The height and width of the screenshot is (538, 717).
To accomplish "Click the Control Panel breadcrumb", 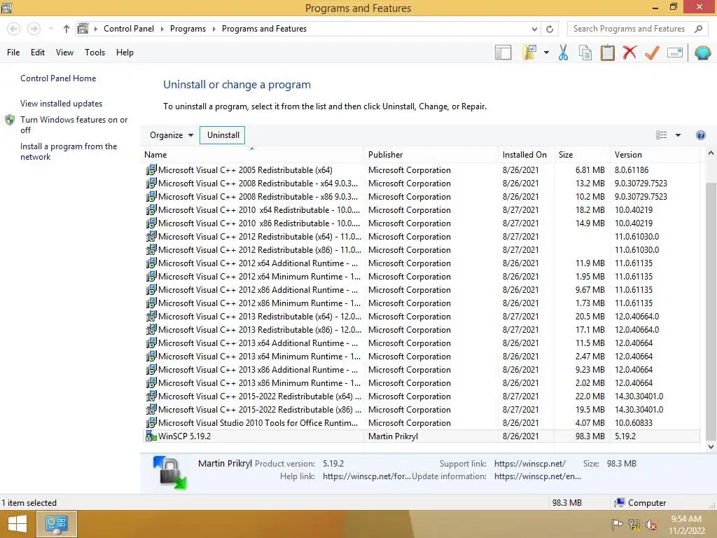I will tap(129, 29).
